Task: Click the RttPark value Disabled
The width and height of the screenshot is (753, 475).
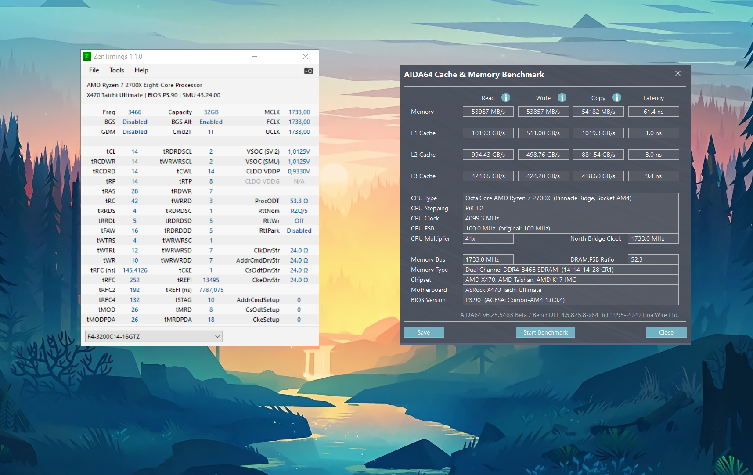Action: pyautogui.click(x=299, y=230)
